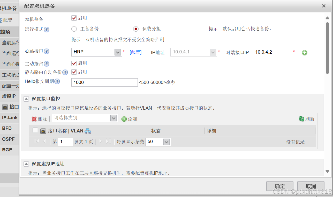Open the [配置] link for heartbeat interface

point(135,52)
